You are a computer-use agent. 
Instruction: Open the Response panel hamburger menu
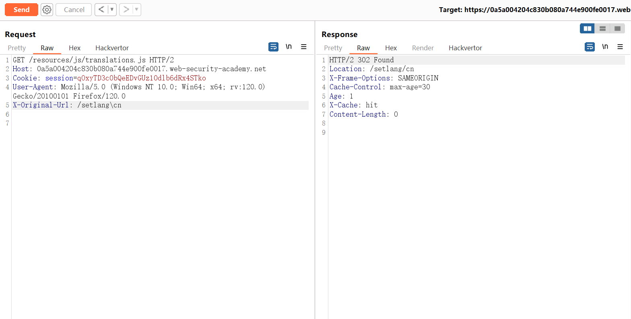click(620, 47)
